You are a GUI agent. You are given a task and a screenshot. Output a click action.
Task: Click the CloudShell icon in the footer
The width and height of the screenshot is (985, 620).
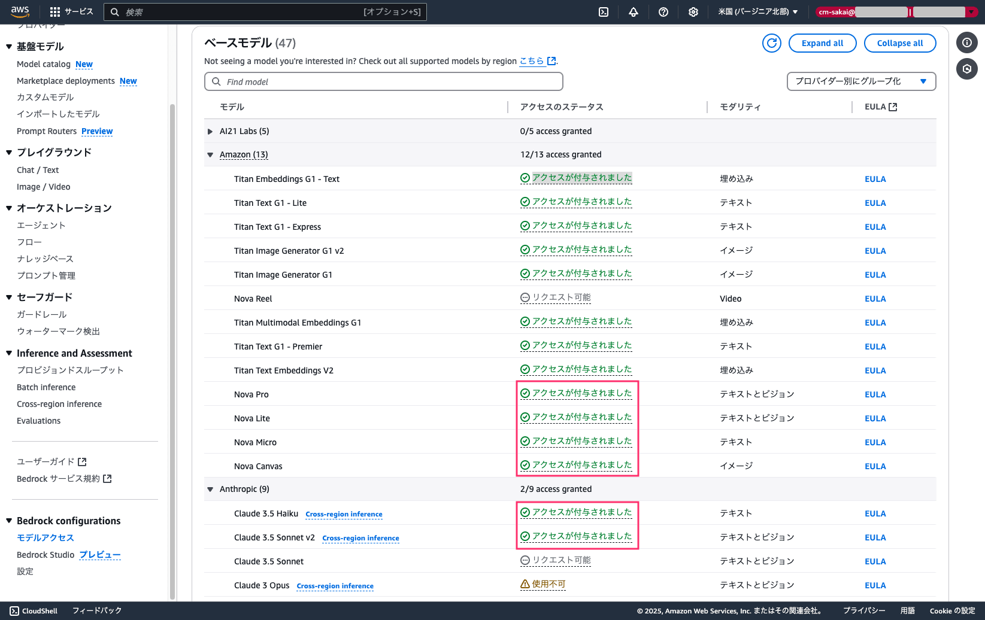tap(14, 611)
